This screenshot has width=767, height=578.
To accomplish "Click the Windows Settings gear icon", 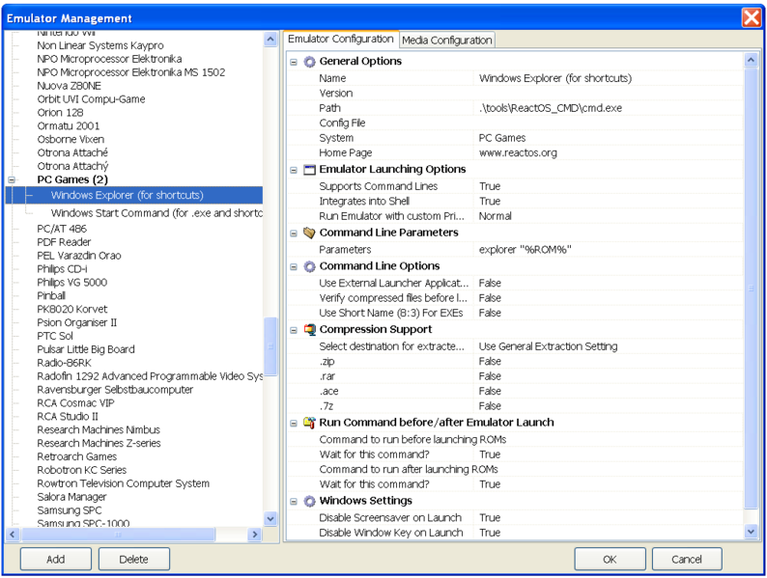I will pyautogui.click(x=309, y=502).
